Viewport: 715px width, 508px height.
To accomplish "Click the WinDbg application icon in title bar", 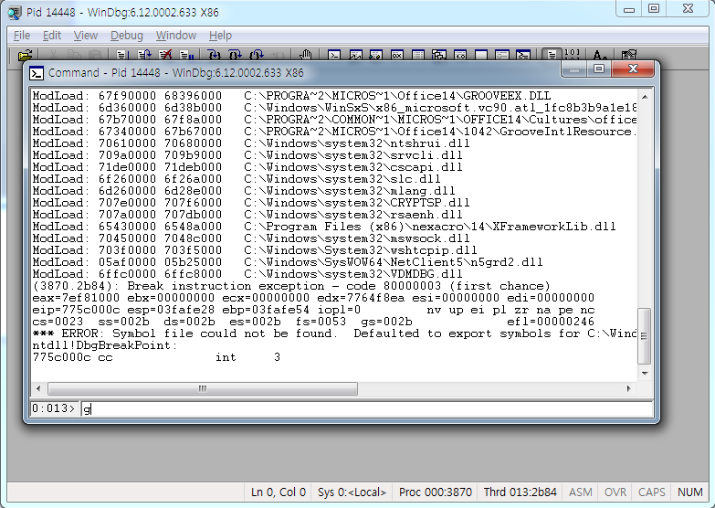I will click(14, 12).
